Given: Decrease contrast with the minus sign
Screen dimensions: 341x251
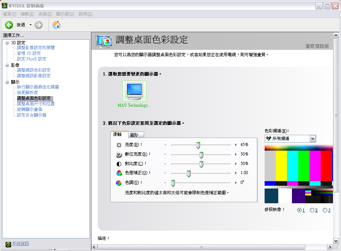Looking at the screenshot, I should (x=165, y=164).
